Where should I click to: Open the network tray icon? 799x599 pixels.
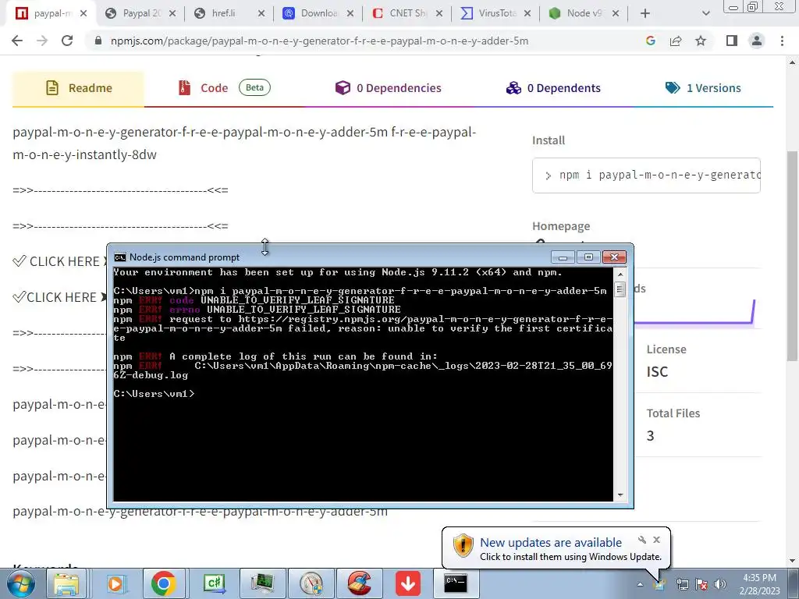coord(682,584)
